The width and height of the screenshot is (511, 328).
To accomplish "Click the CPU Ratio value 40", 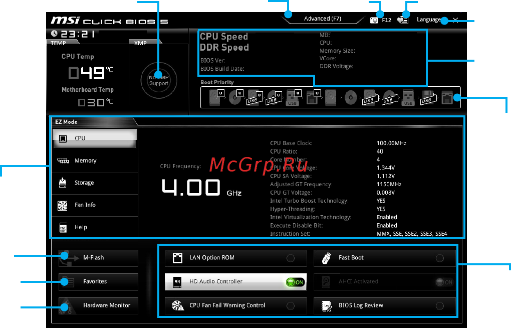I will click(380, 151).
